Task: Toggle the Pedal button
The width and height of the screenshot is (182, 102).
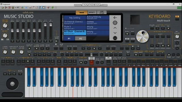Action: pos(127,34)
